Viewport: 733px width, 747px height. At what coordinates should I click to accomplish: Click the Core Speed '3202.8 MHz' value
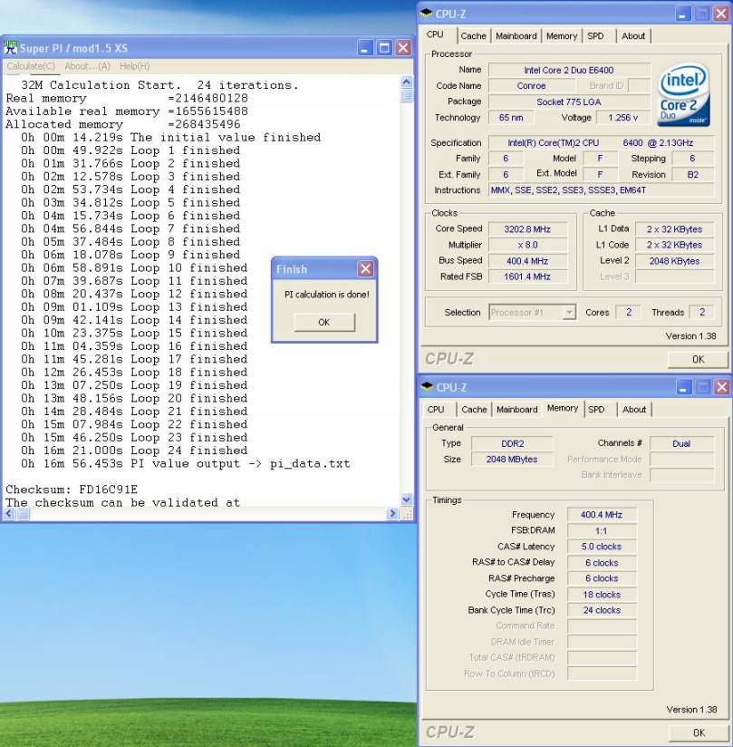(527, 229)
